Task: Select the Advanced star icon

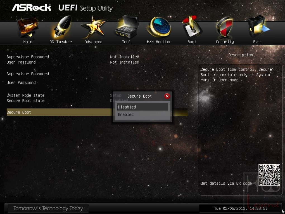Action: (93, 27)
